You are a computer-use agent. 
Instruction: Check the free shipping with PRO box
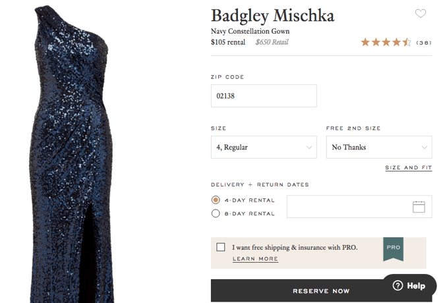point(221,247)
